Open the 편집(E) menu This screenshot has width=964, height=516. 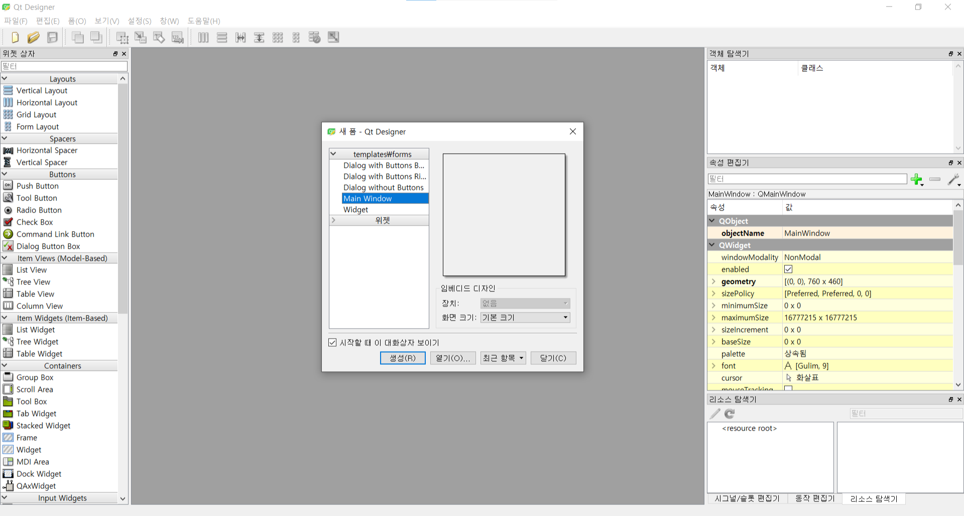click(48, 21)
